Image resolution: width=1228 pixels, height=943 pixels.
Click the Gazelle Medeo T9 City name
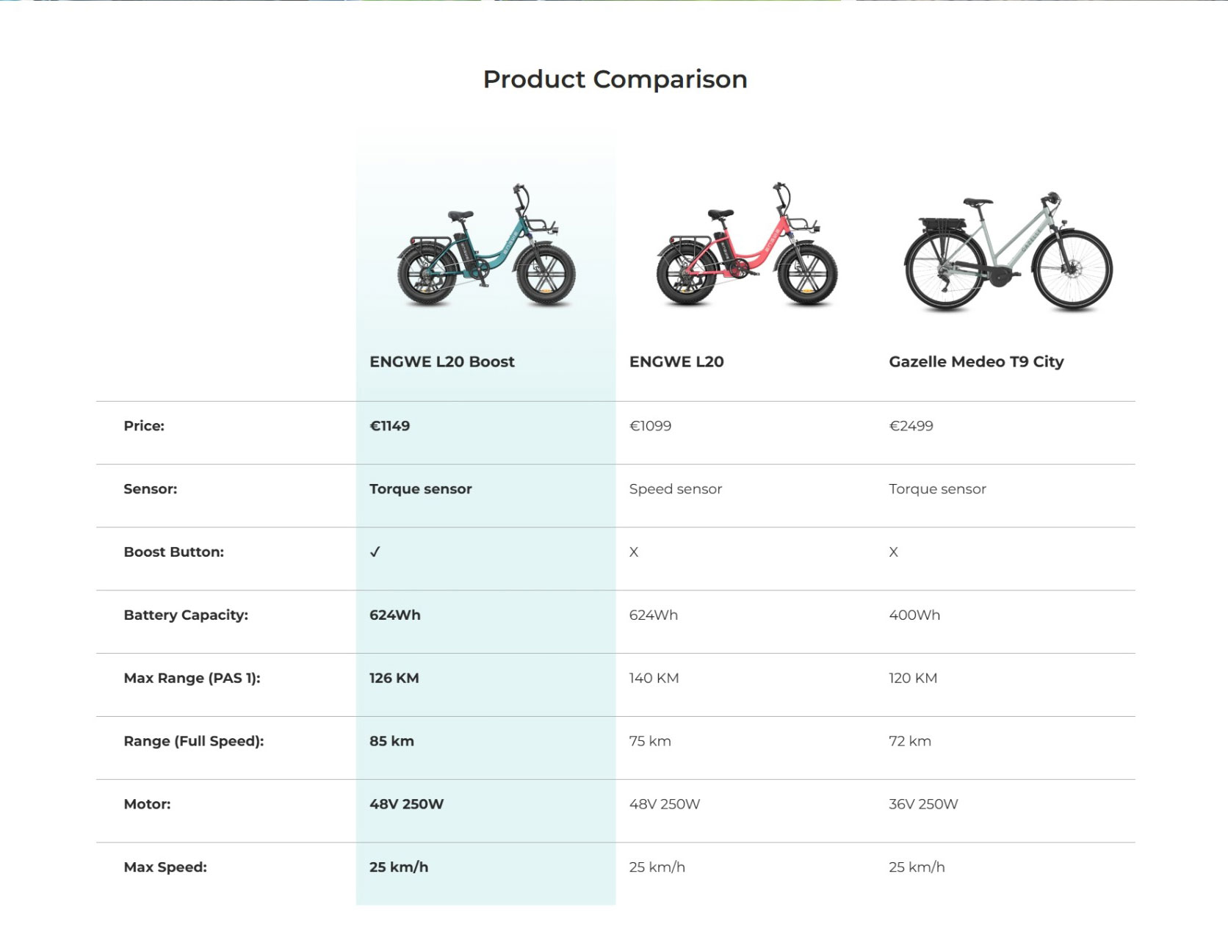975,361
